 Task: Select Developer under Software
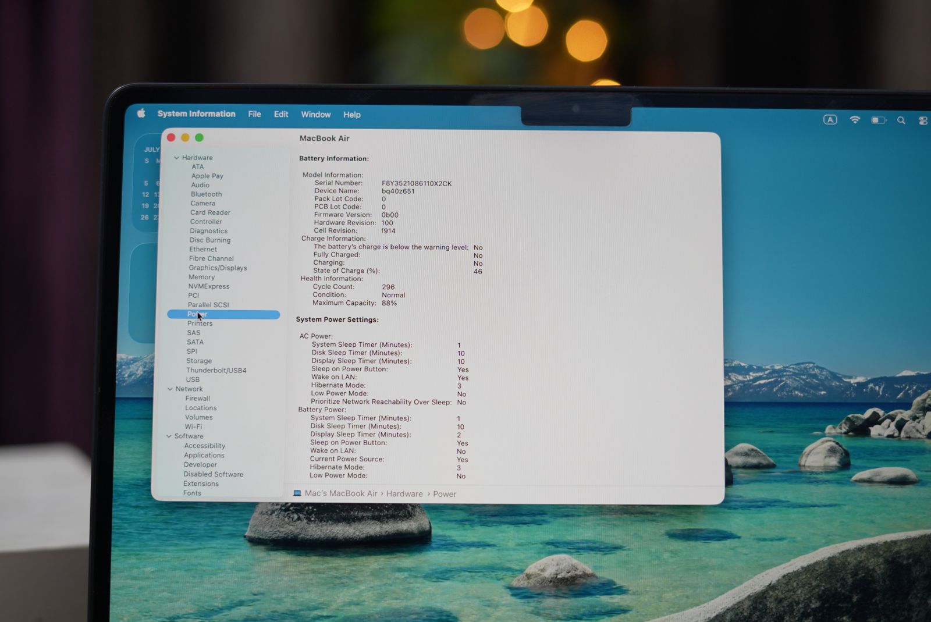[x=200, y=464]
